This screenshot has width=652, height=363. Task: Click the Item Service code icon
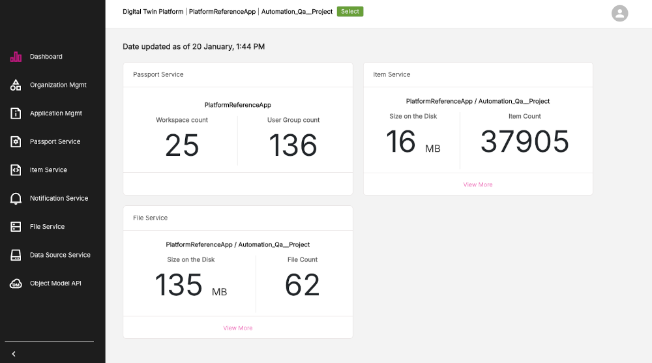coord(16,170)
